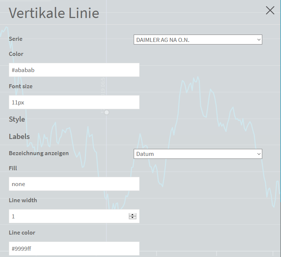Screen dimensions: 281x257
Task: Click the Vertikale Linie dialog title
Action: (54, 13)
